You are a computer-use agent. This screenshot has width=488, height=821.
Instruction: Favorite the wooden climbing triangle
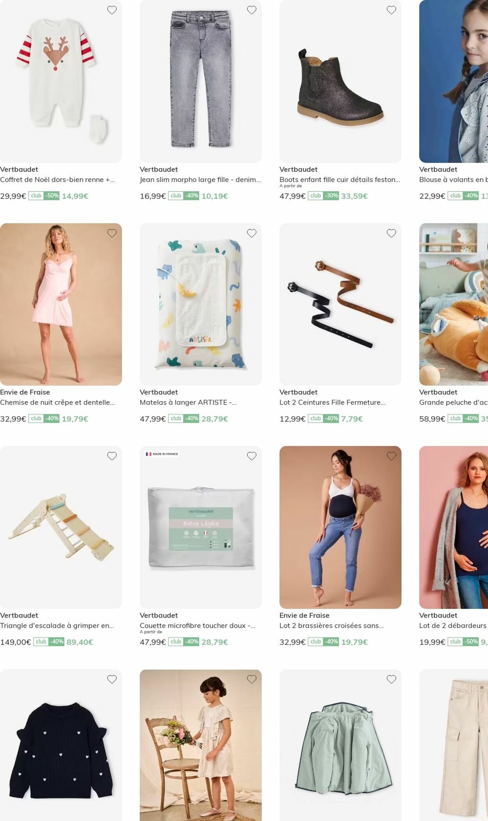pyautogui.click(x=112, y=456)
